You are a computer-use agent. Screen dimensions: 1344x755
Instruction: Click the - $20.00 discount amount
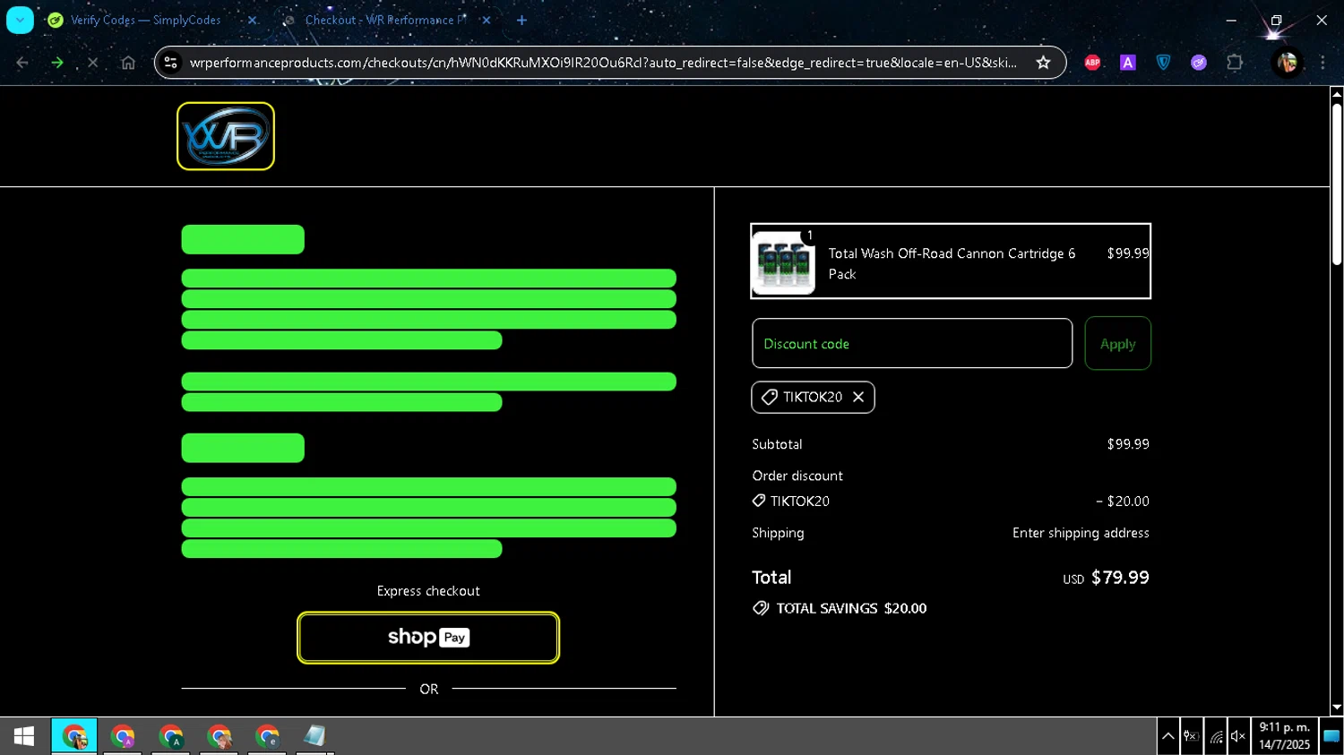click(1123, 502)
